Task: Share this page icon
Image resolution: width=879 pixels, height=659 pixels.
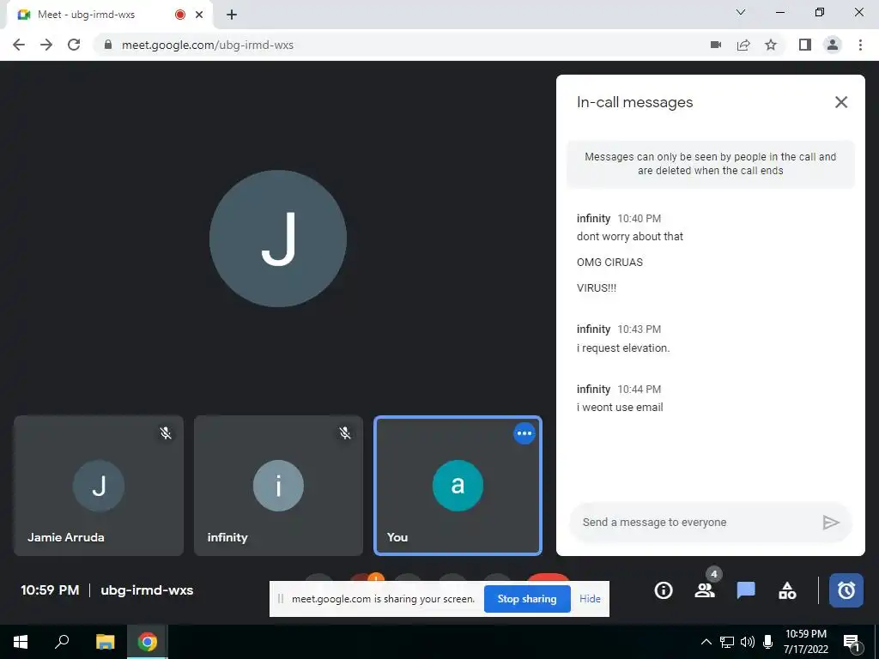Action: click(743, 45)
